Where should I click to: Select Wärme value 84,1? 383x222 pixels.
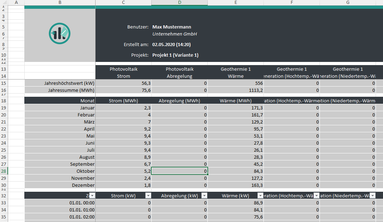[x=236, y=210]
